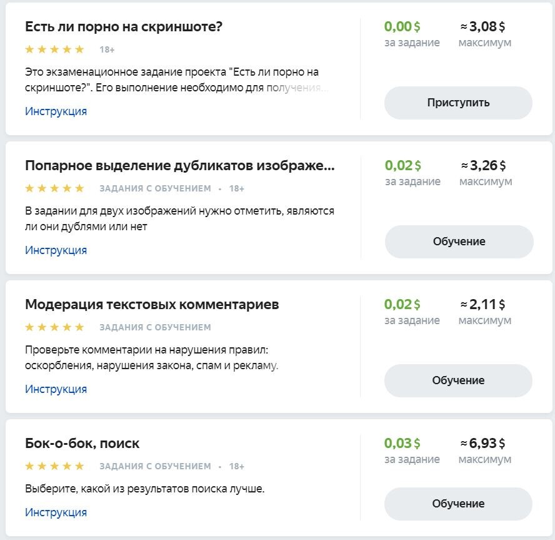This screenshot has width=555, height=540.
Task: View "Инструкция" for "Модерация текстовых комментариев"
Action: pos(56,389)
